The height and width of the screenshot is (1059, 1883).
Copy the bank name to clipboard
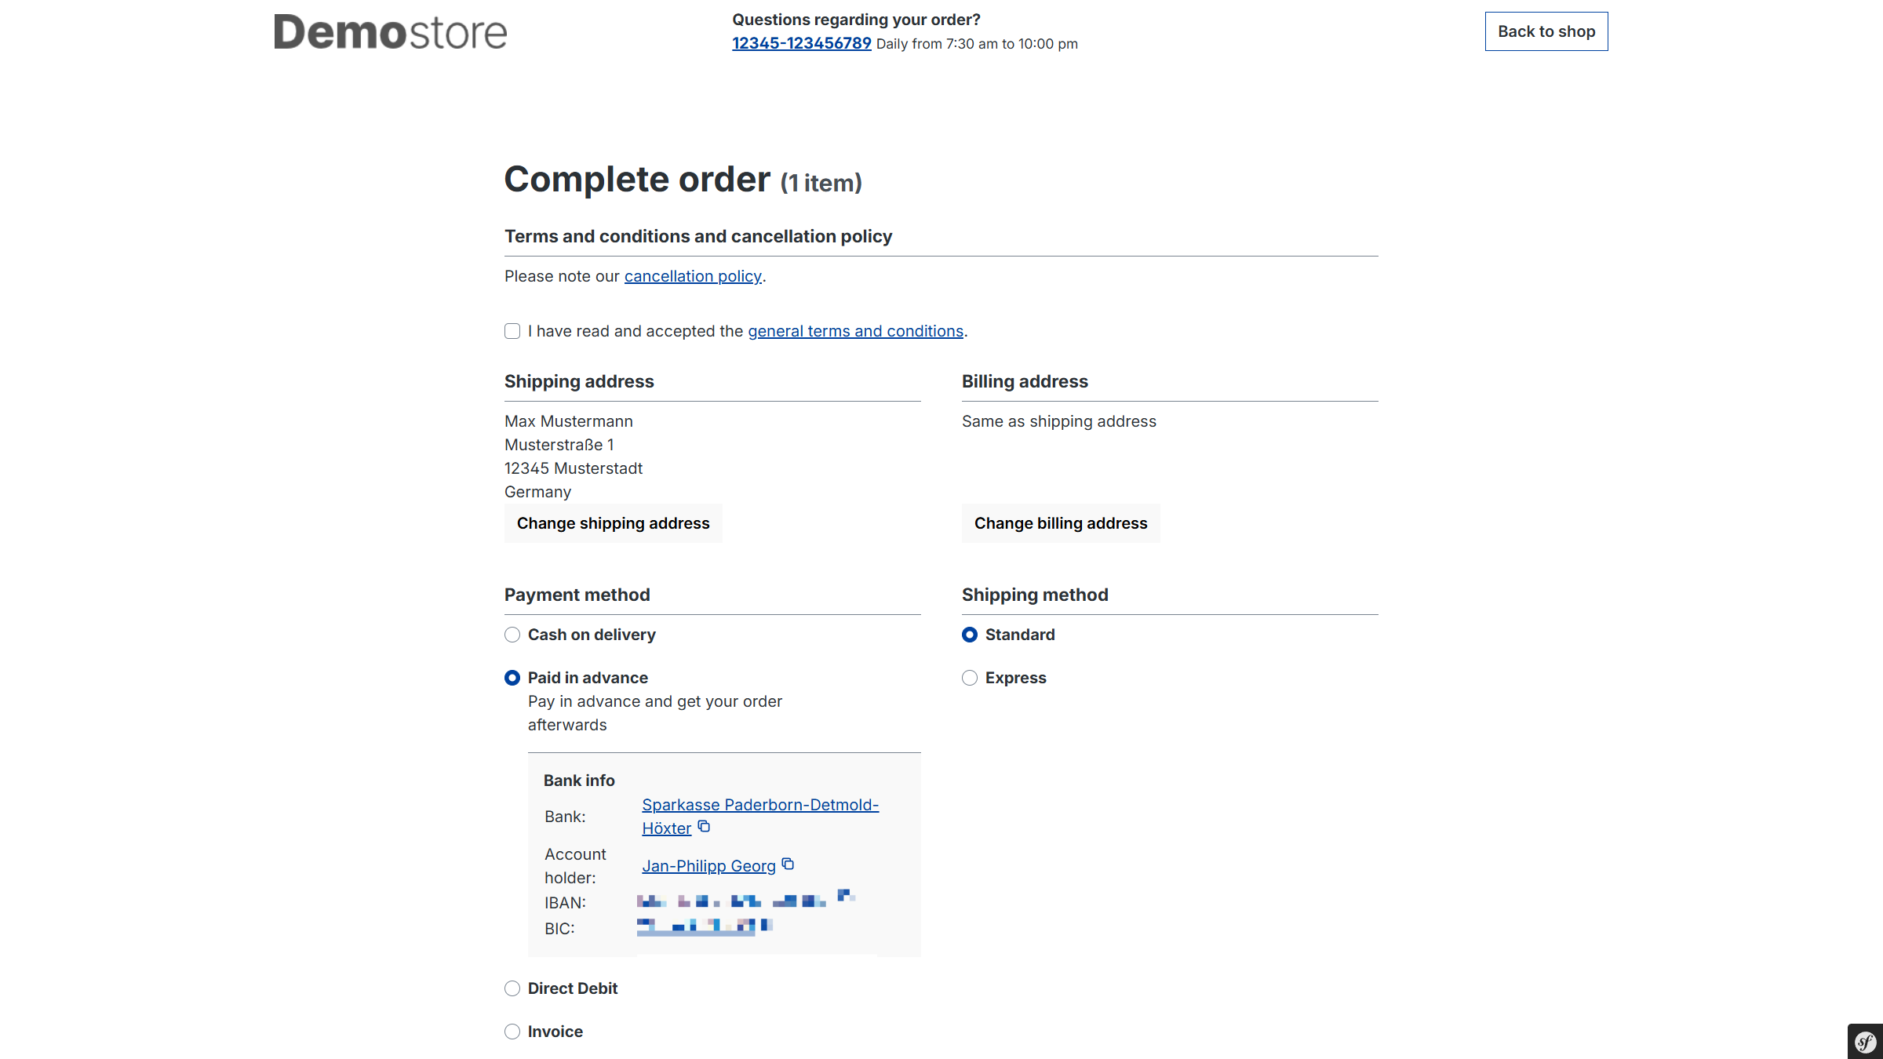[704, 827]
